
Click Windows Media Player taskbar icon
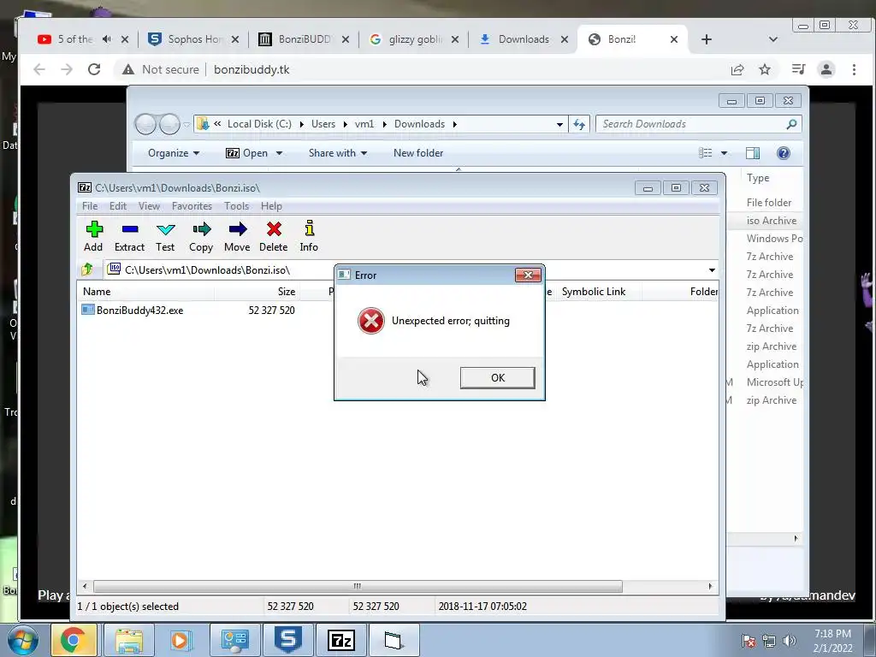coord(181,640)
